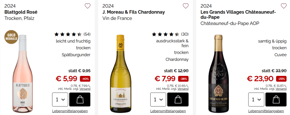Heart the Châteauneuf-du-Pape wine

tap(283, 6)
